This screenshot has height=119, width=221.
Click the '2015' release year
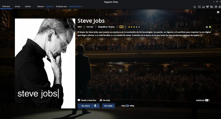click(x=80, y=27)
